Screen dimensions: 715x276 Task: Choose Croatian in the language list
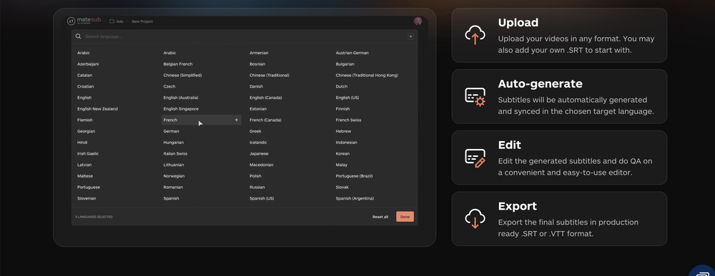(85, 86)
